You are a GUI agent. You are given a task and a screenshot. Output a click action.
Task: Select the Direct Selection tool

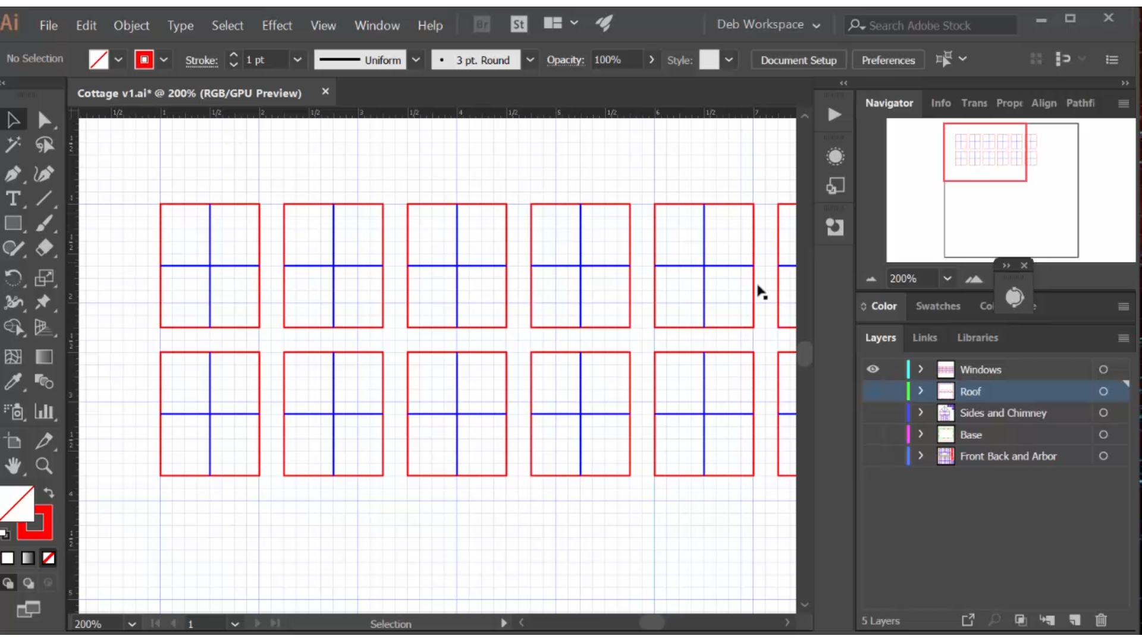coord(44,119)
